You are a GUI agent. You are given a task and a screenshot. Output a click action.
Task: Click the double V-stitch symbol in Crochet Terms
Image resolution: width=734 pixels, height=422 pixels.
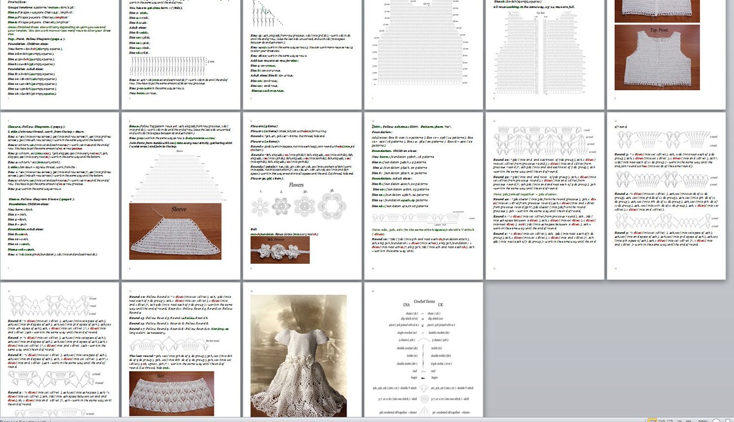coord(424,388)
